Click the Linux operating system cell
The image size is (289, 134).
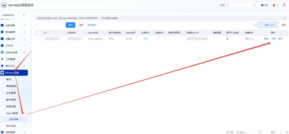pos(111,39)
